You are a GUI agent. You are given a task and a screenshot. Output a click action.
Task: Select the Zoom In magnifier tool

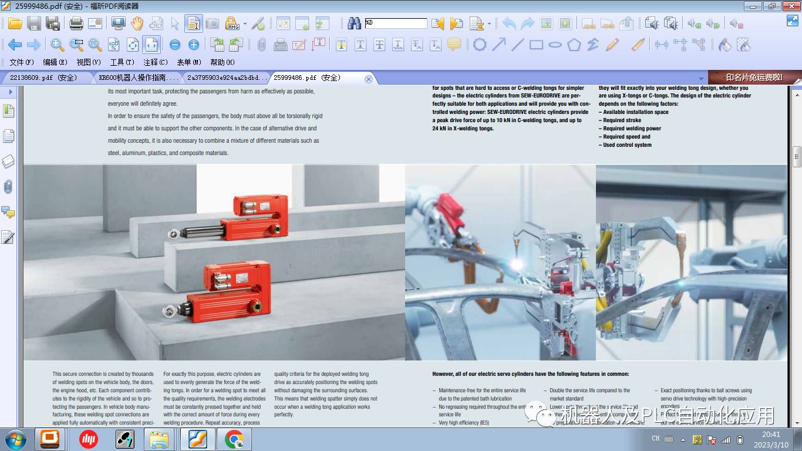57,44
